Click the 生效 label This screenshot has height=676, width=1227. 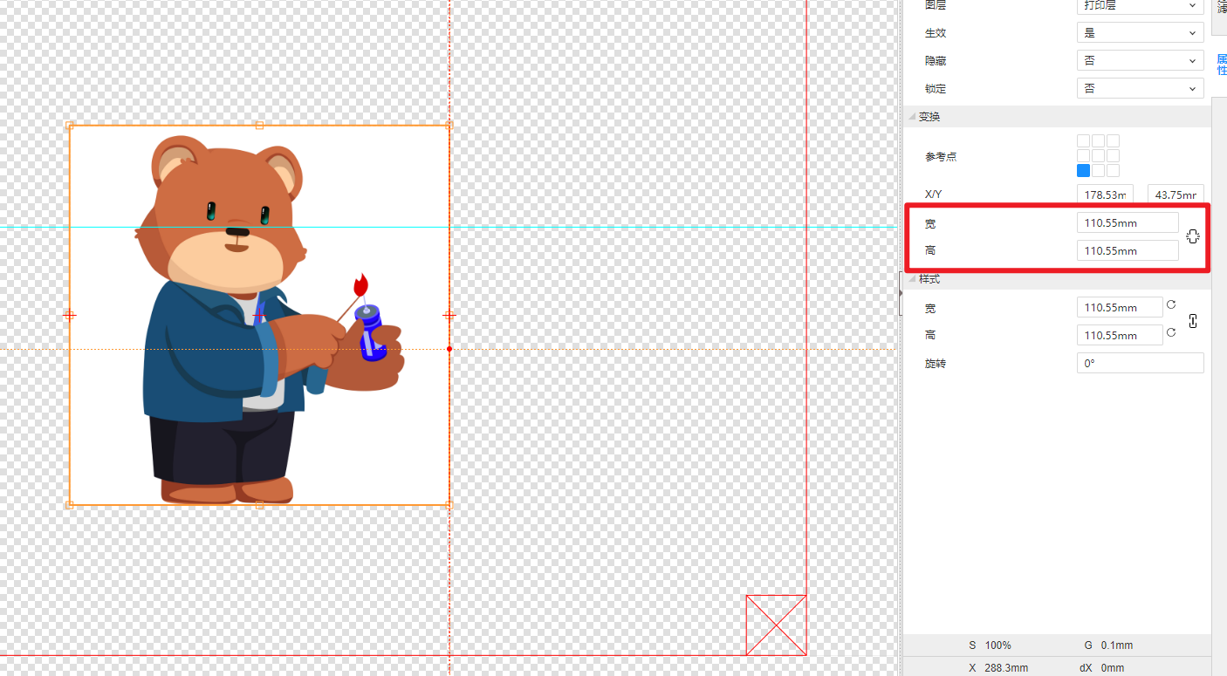[936, 32]
